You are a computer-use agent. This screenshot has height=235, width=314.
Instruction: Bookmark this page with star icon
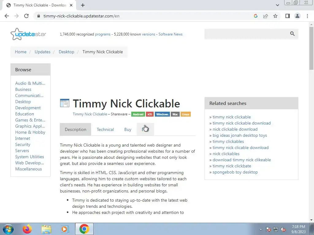pos(275,16)
